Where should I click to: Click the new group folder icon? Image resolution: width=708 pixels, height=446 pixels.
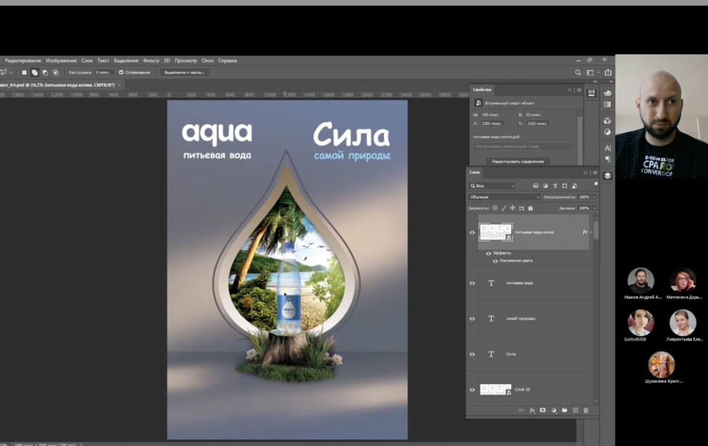564,410
